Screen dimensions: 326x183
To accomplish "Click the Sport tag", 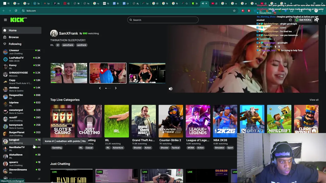I will (230, 148).
